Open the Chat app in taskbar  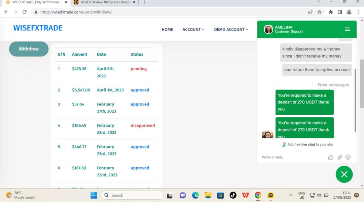tap(183, 196)
